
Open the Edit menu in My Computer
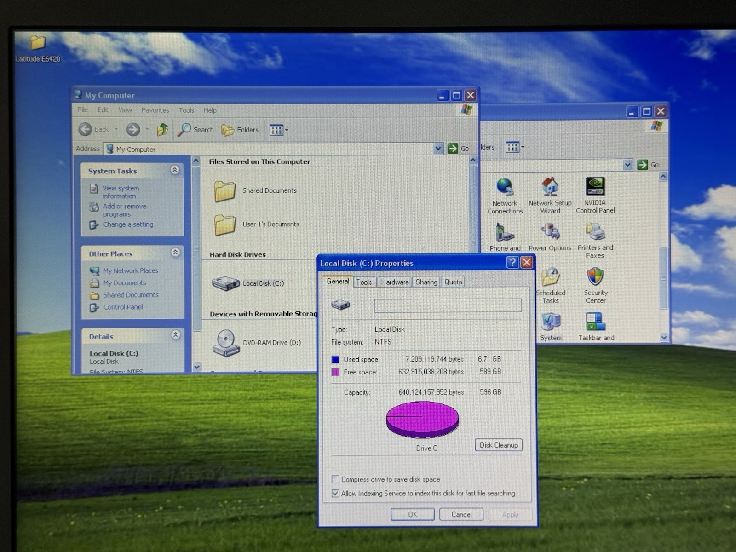pos(103,110)
